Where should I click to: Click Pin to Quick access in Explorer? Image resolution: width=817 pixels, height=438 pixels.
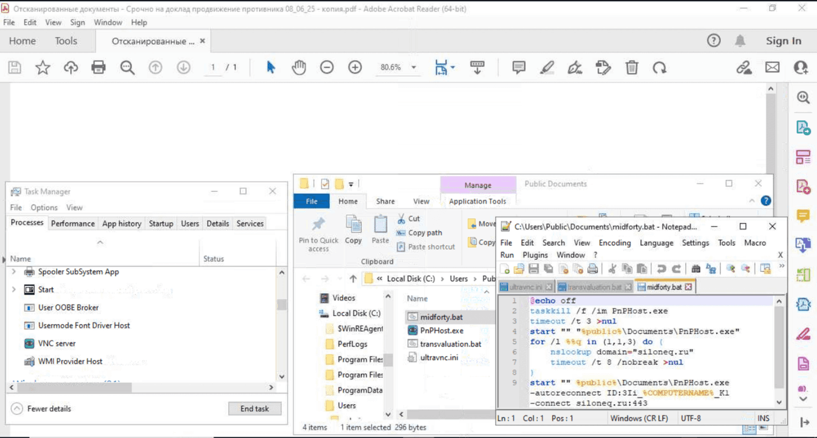click(x=318, y=234)
